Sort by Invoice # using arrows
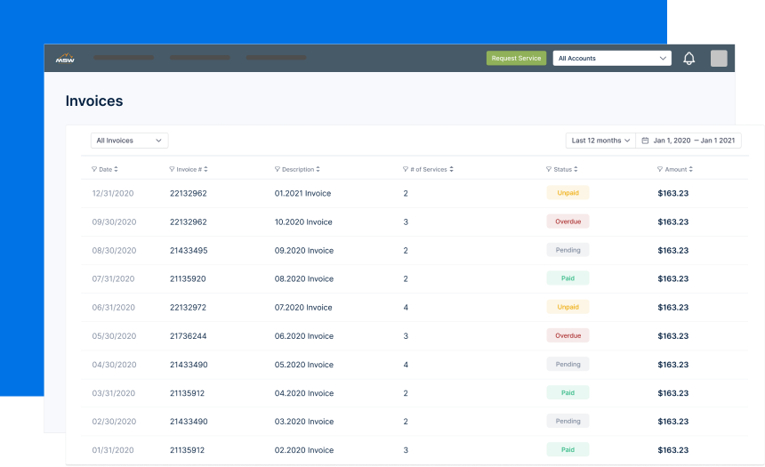765x467 pixels. (205, 169)
